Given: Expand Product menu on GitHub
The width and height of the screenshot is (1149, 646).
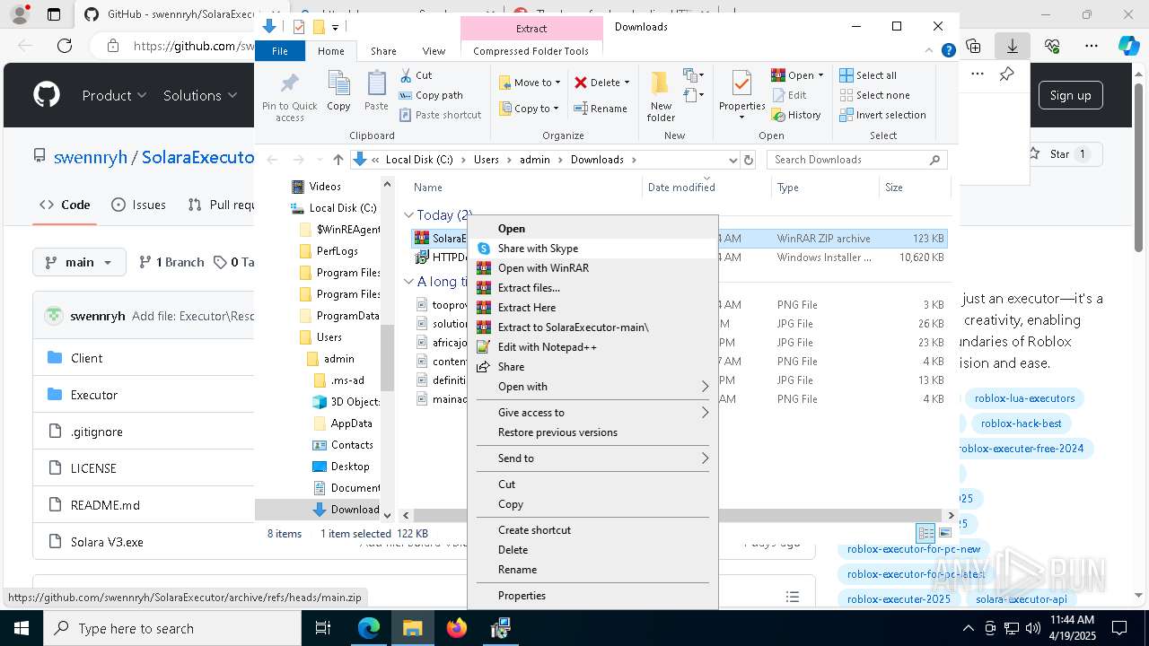Looking at the screenshot, I should 114,95.
